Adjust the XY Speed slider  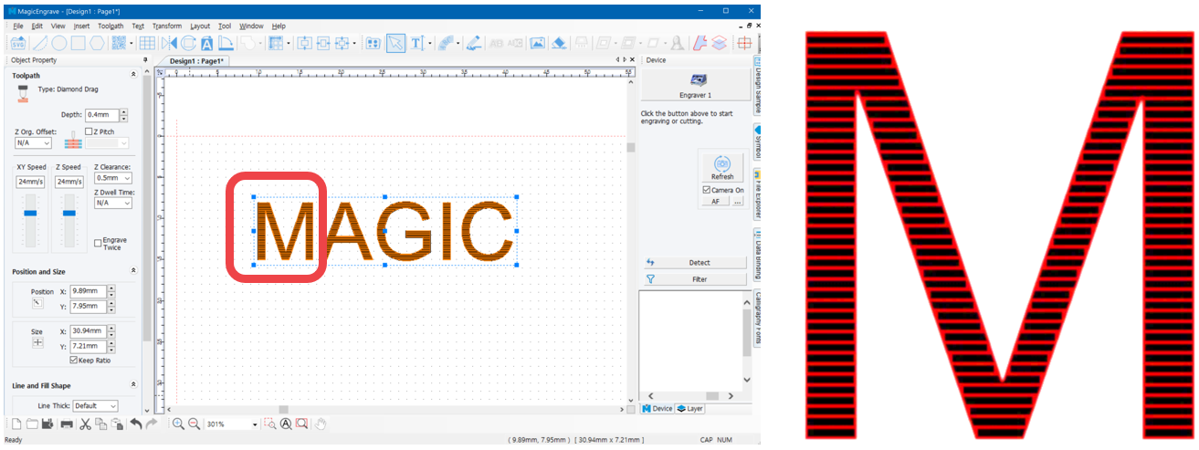click(30, 212)
